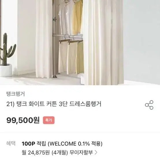The height and width of the screenshot is (160, 160).
Task: Click the chevron after 무이자할부
Action: click(96, 152)
